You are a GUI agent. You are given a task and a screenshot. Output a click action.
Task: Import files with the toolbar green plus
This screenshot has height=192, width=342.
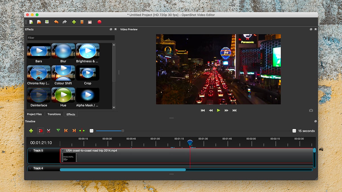[x=74, y=22]
